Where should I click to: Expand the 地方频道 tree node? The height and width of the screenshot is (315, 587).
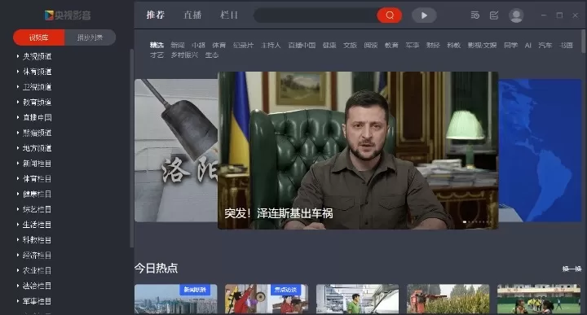[33, 148]
